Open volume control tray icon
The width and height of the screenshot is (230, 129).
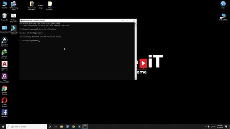(x=215, y=126)
